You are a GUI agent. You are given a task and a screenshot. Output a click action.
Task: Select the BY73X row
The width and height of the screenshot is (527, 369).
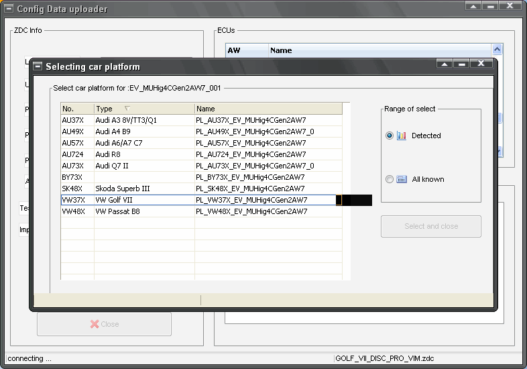tap(201, 177)
